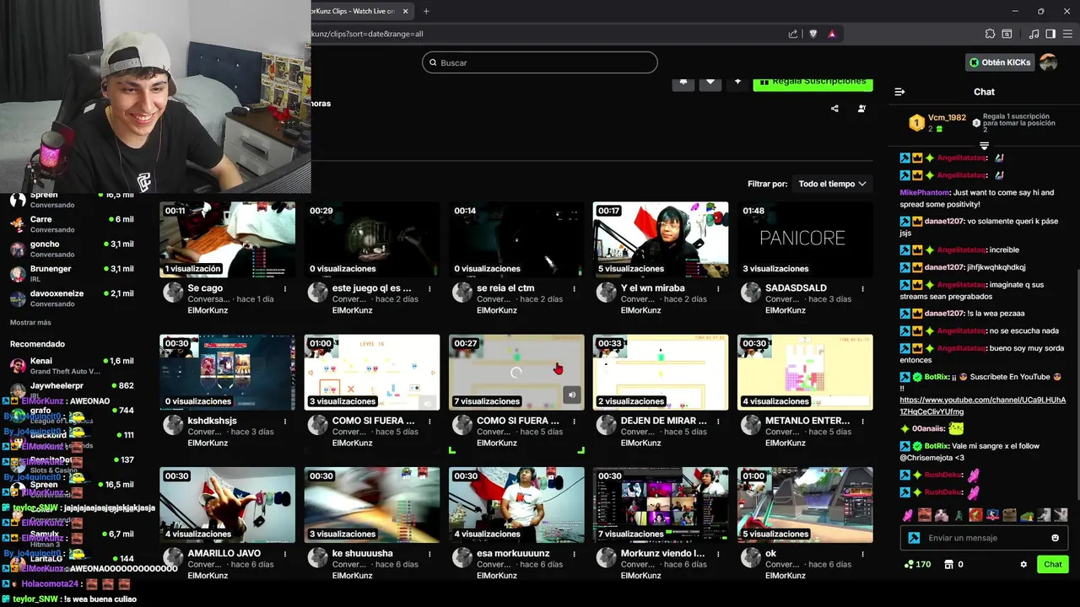Open a new browser tab with plus
Image resolution: width=1080 pixels, height=607 pixels.
click(x=426, y=11)
